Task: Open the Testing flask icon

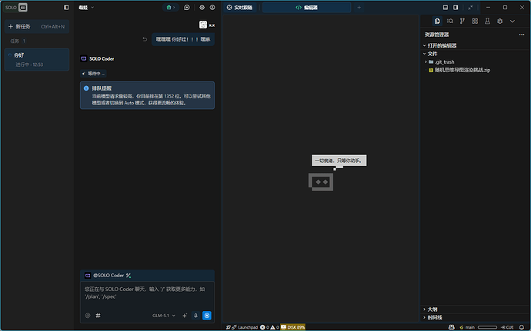Action: pyautogui.click(x=487, y=21)
